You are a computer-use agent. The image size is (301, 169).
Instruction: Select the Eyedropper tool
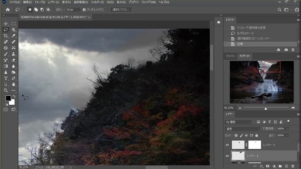13,36
